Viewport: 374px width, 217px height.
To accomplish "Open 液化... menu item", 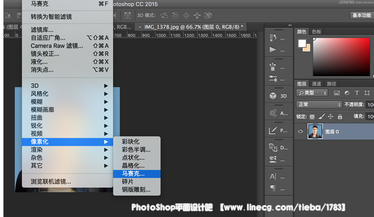I will pos(68,62).
